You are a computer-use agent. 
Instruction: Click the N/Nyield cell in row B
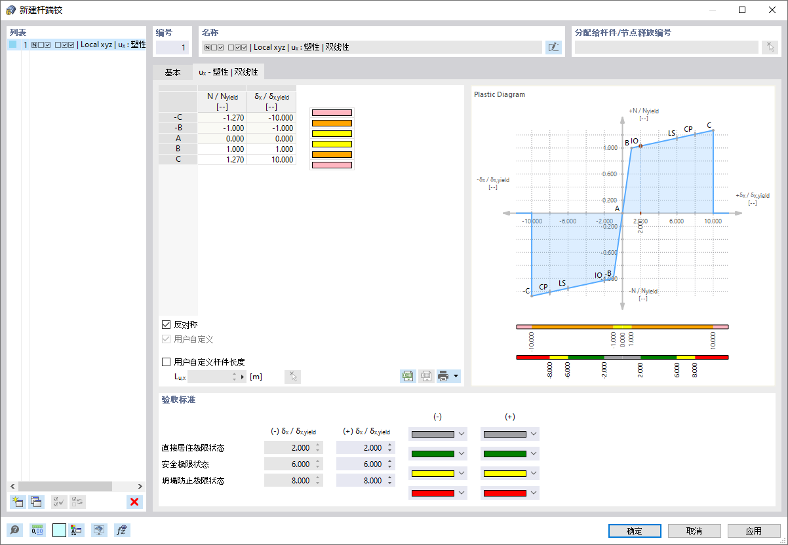click(222, 149)
